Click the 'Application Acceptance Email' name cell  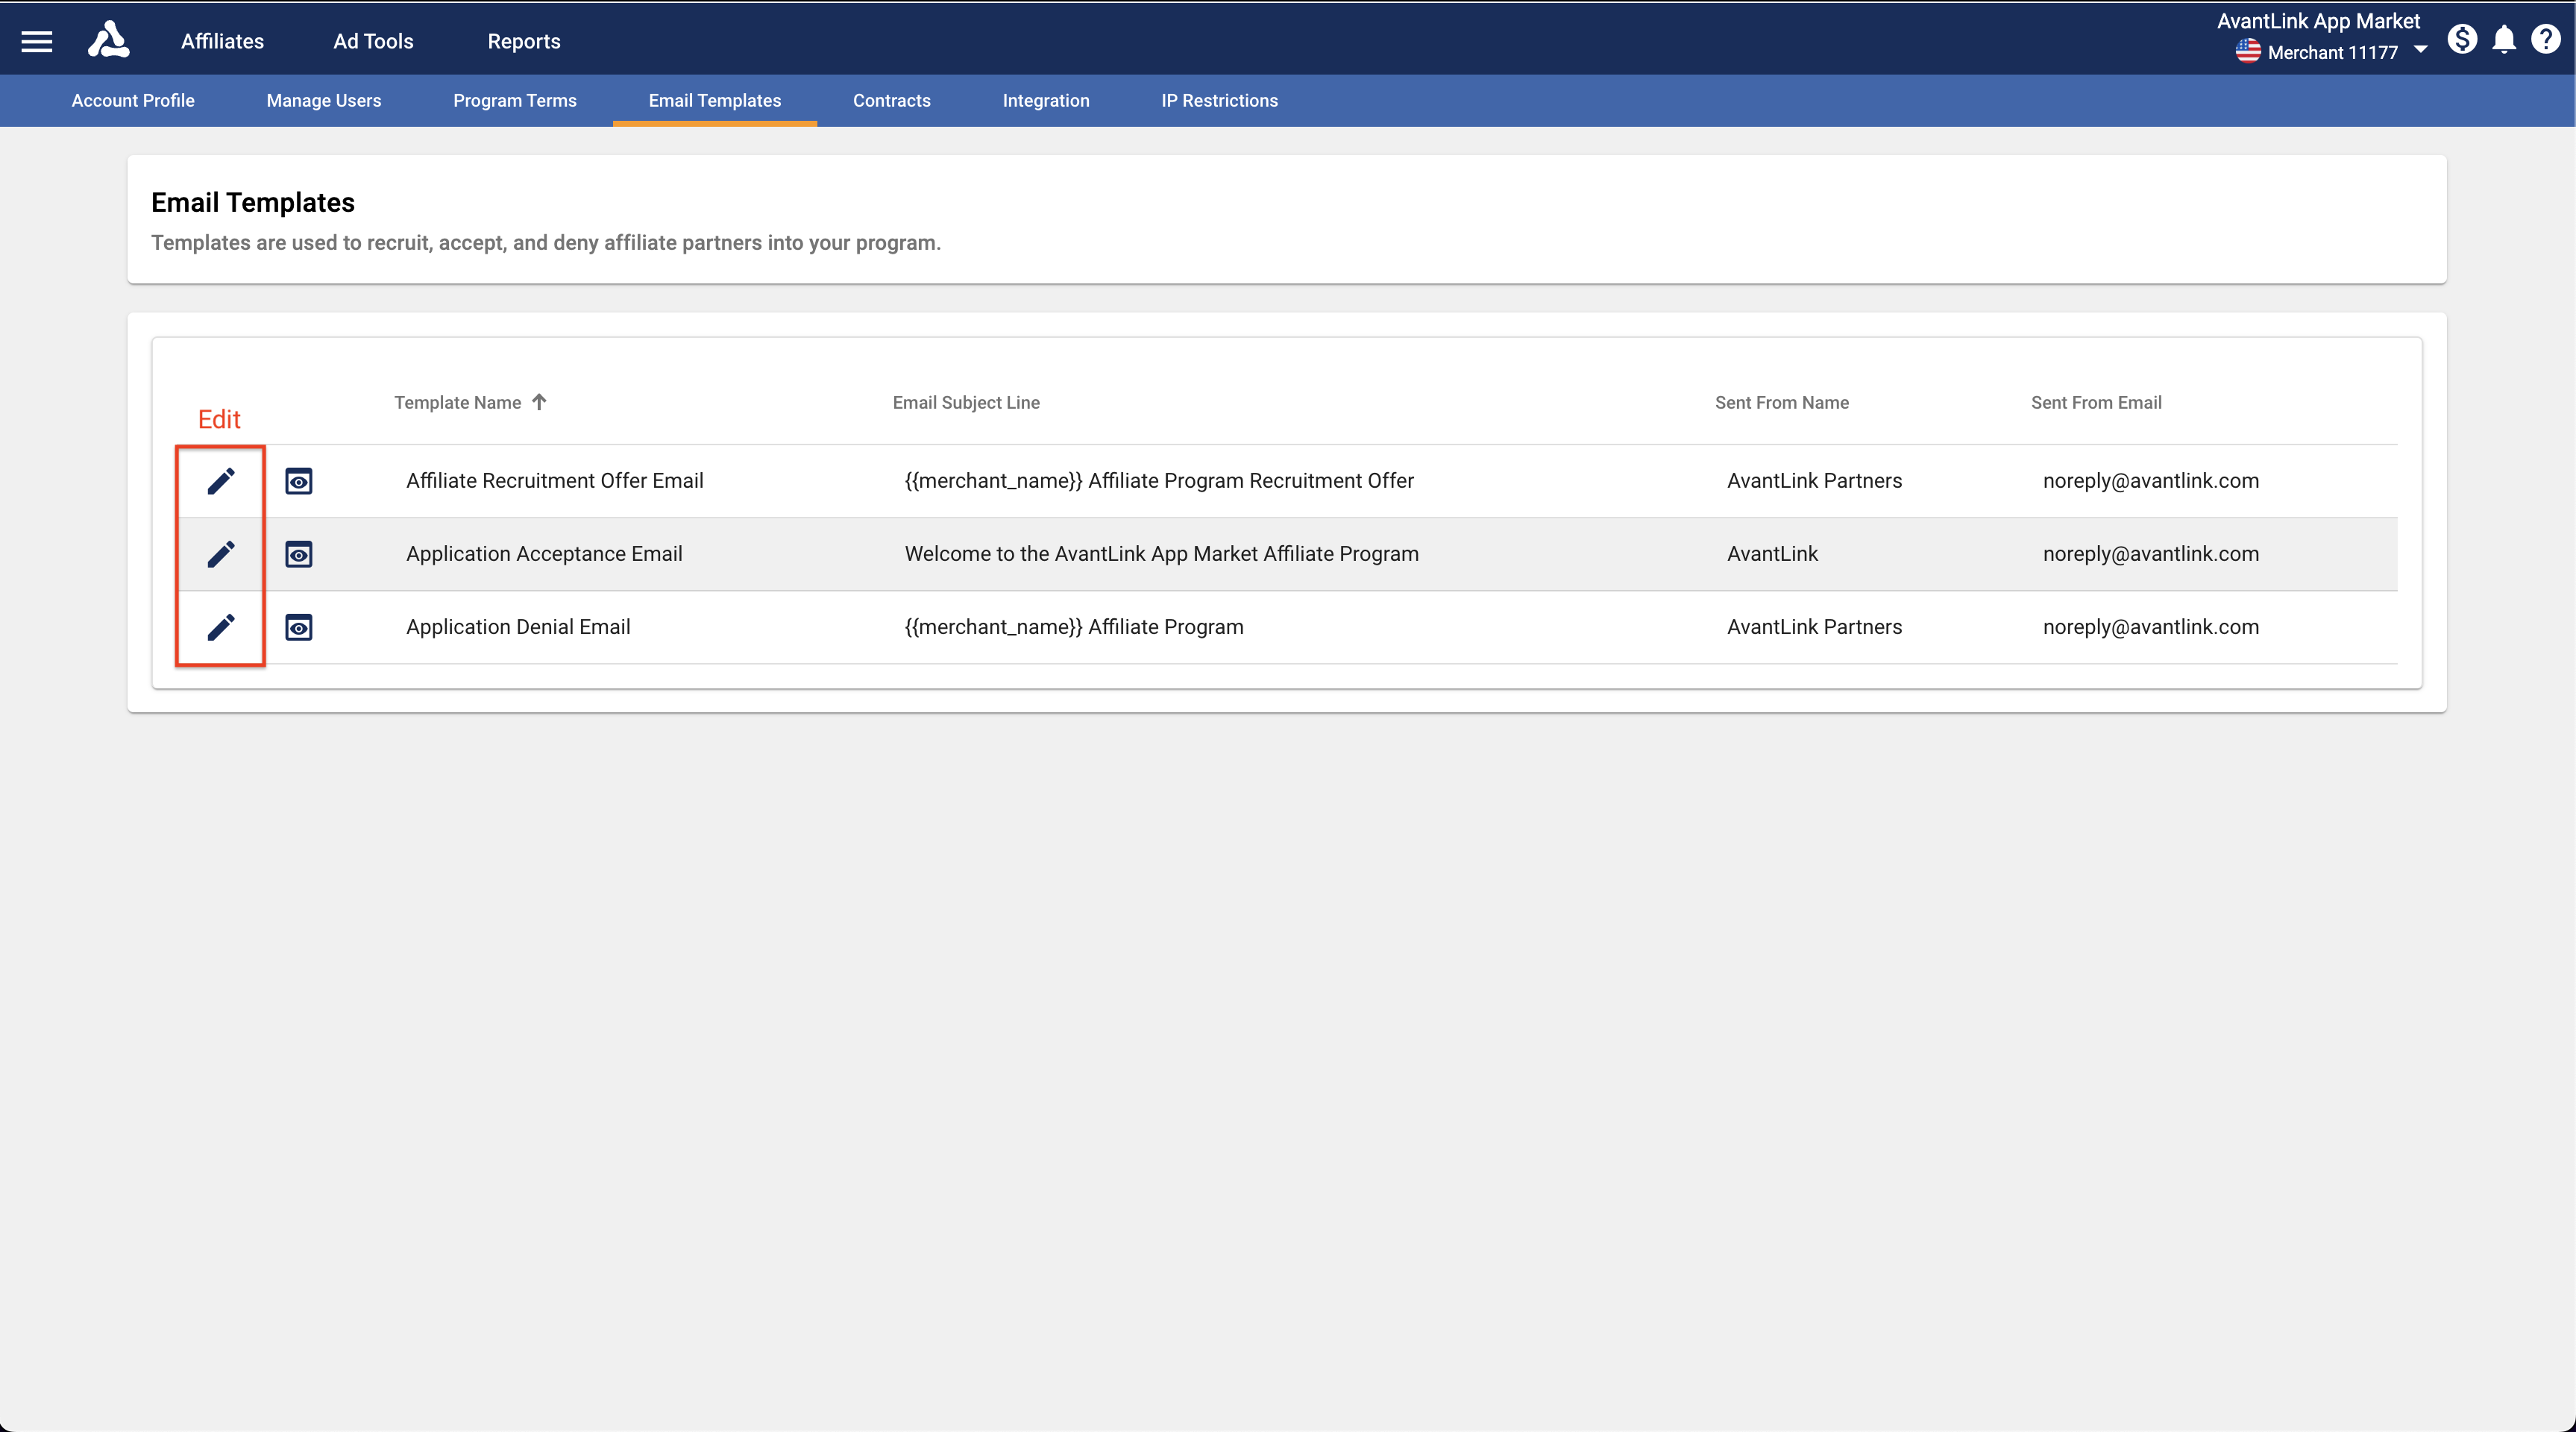point(544,554)
